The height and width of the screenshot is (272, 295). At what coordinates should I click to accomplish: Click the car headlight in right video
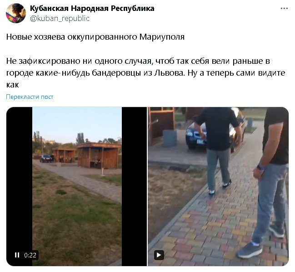tap(190, 133)
